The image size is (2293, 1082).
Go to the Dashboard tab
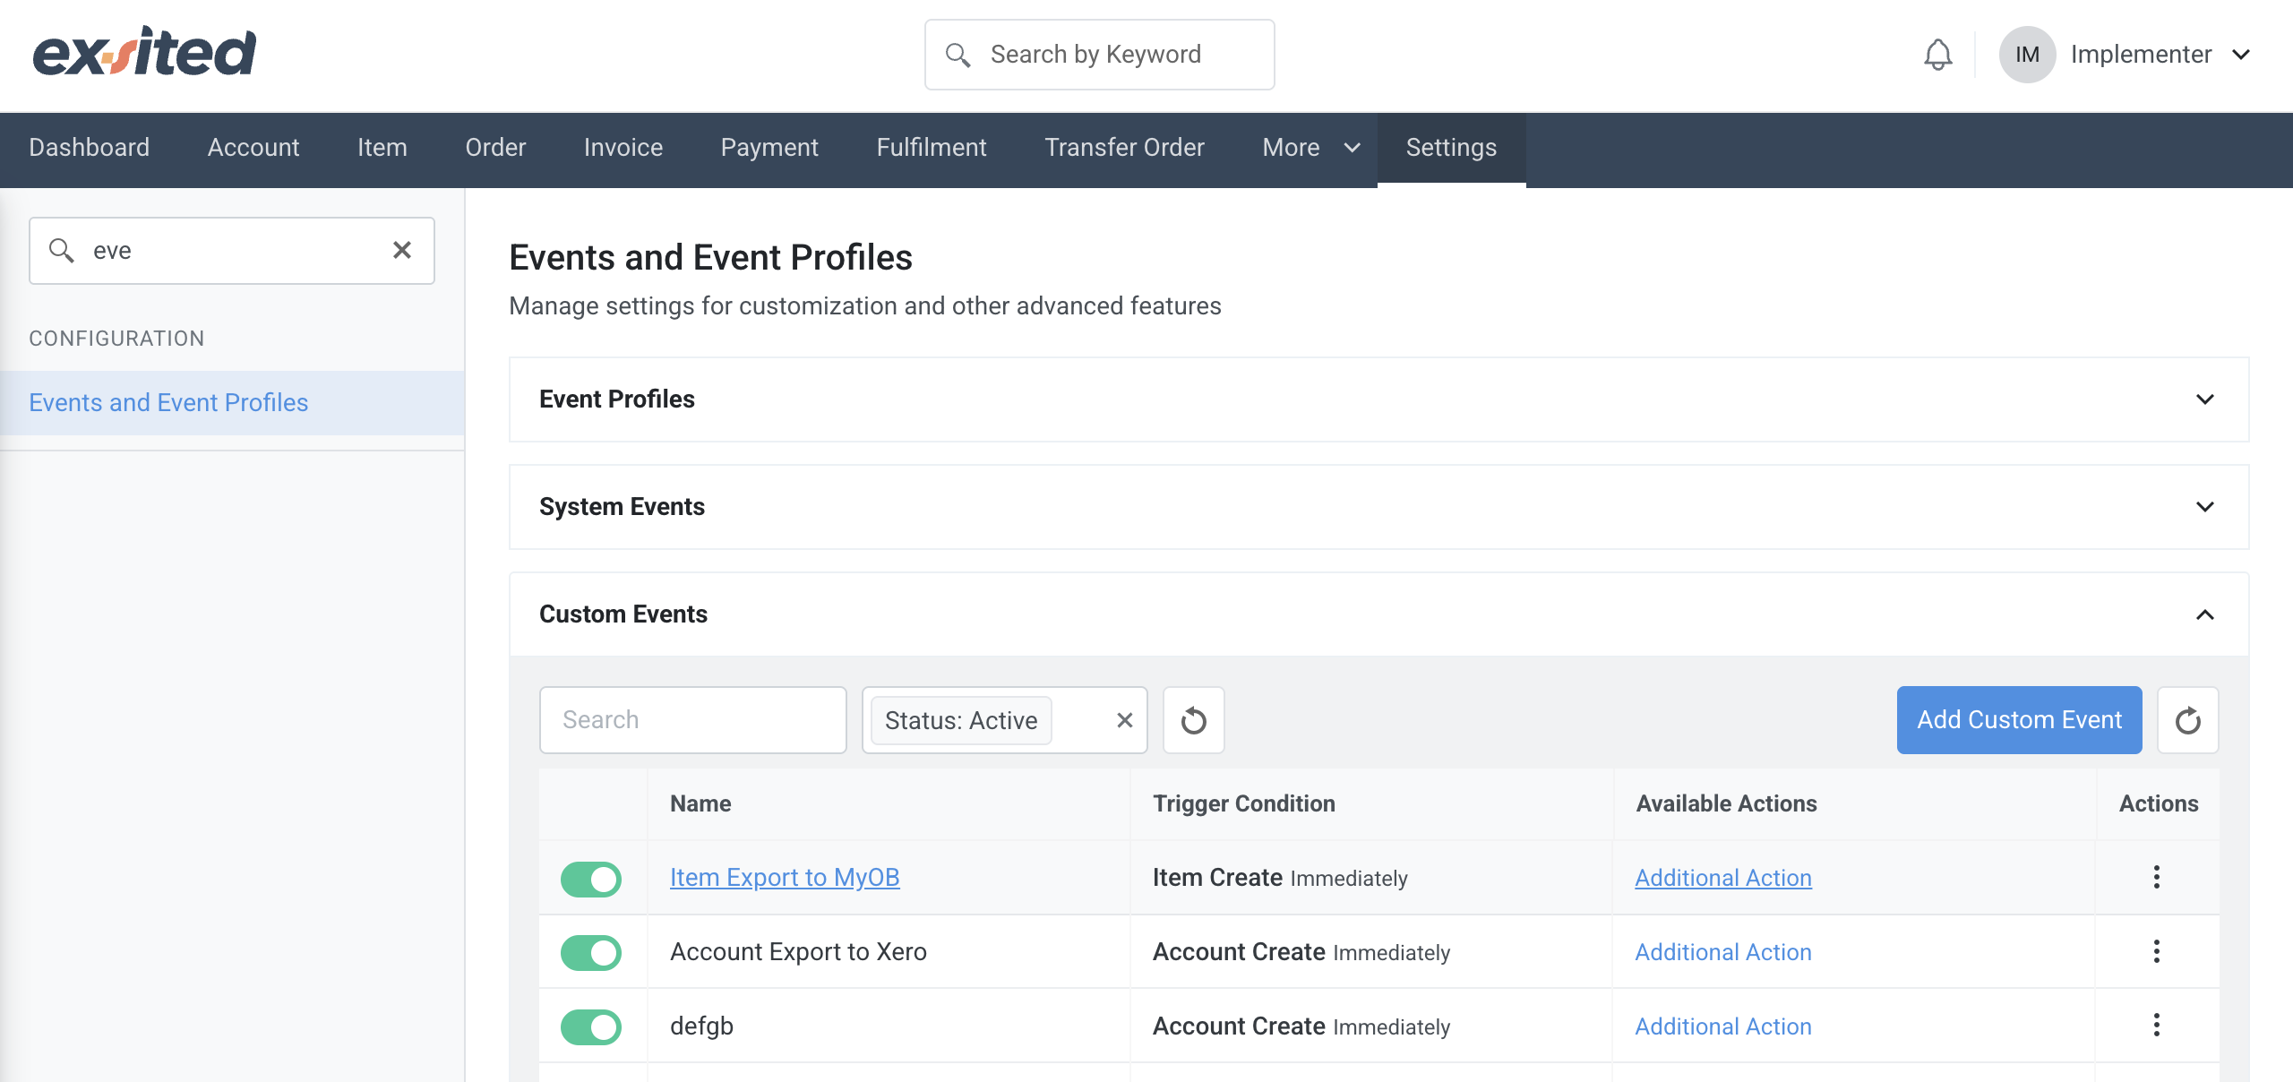(x=89, y=148)
